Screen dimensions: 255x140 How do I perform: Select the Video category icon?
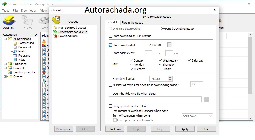[15, 60]
